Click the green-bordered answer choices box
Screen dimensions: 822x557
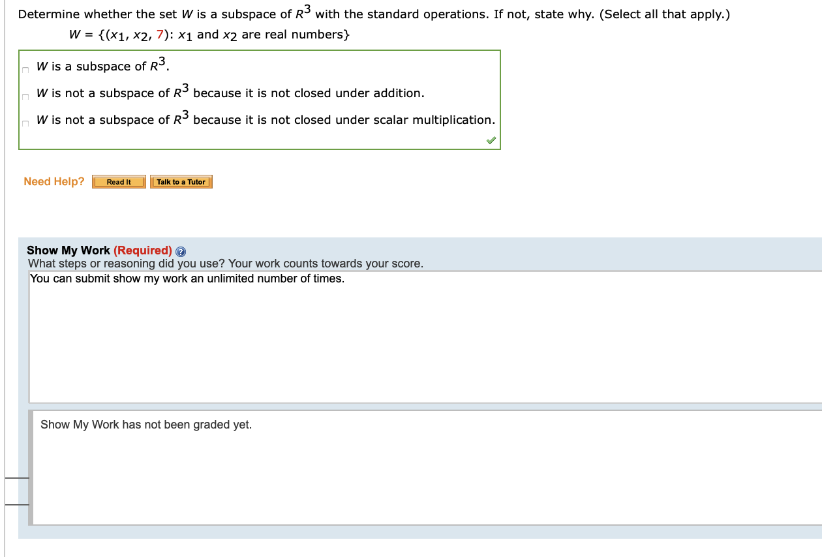tap(260, 99)
